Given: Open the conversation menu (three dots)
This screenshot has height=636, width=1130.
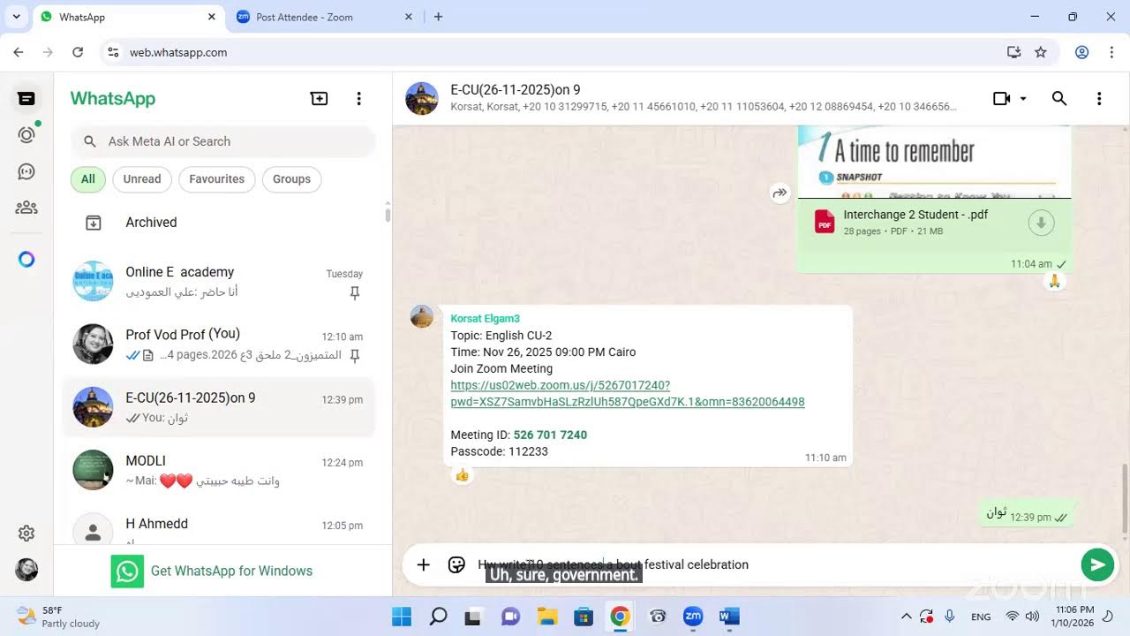Looking at the screenshot, I should pos(1099,99).
